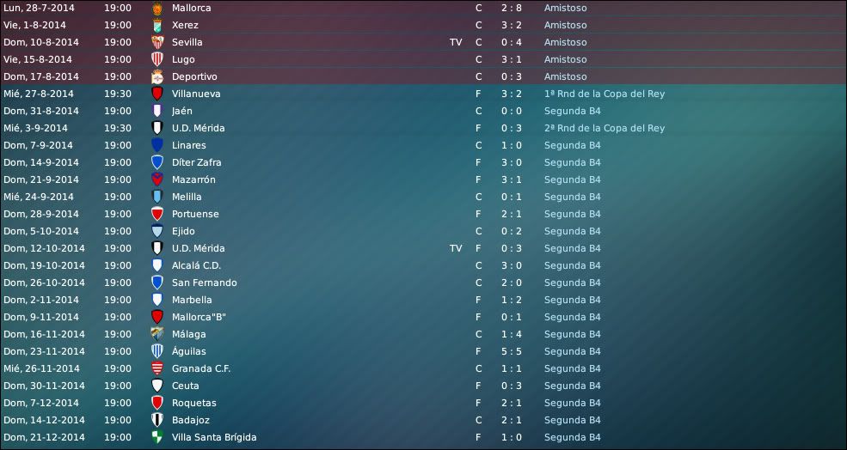
Task: Click the Amistoso label for the Deportivo match
Action: coord(565,76)
